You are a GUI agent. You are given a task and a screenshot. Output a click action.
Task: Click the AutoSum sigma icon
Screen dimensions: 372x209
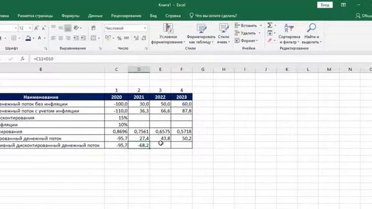click(x=270, y=26)
